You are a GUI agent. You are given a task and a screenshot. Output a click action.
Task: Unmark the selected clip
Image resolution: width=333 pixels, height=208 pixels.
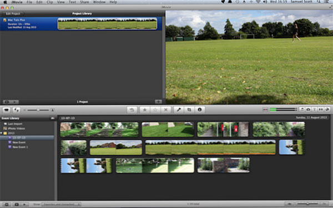point(155,110)
